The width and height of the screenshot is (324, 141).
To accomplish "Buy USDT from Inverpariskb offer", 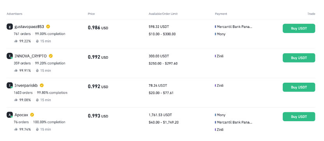I will [x=299, y=87].
